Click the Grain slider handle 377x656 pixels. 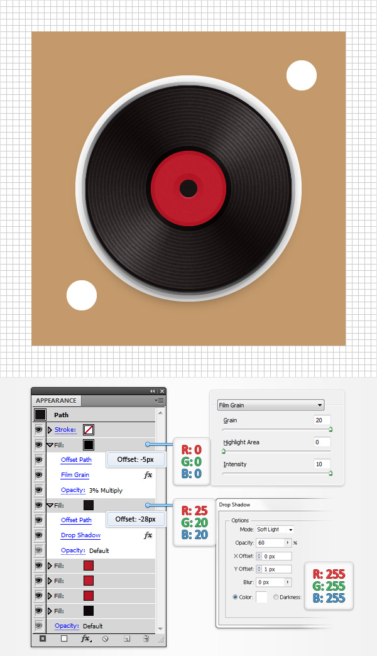[331, 429]
